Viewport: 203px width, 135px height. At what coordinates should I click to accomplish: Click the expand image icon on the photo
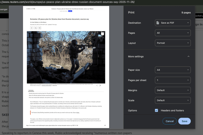click(102, 34)
